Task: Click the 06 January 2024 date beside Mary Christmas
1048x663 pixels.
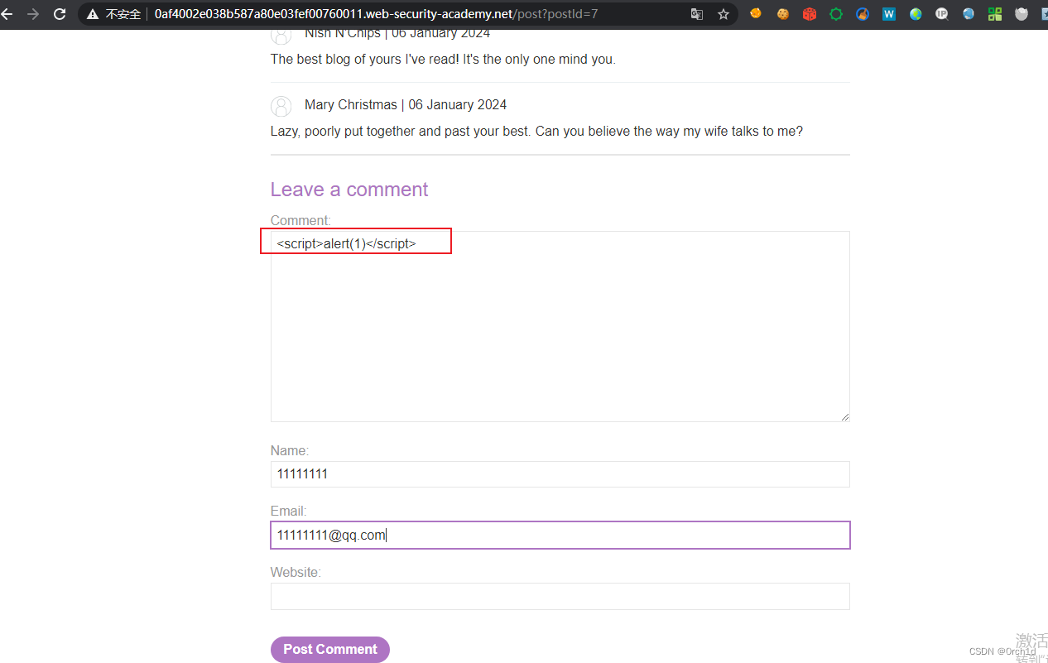Action: point(458,104)
